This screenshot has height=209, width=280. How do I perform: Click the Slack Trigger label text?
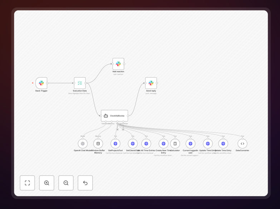[41, 91]
